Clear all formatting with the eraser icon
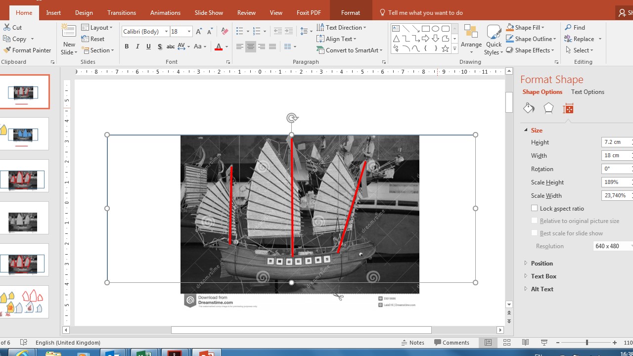The image size is (633, 356). 225,31
